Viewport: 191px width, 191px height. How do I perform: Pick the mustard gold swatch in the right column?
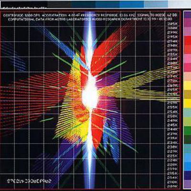click(188, 95)
